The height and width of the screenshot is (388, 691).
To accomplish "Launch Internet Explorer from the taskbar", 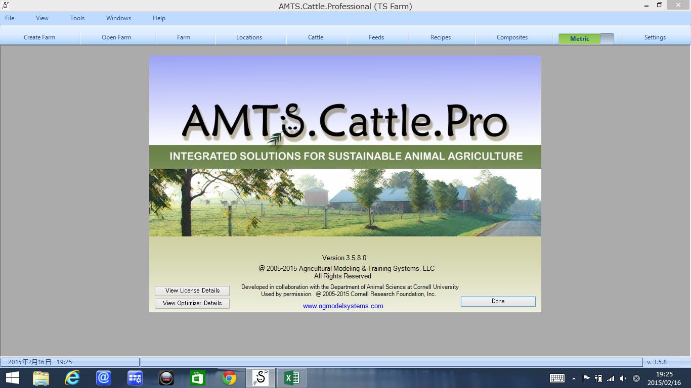I will pos(72,378).
